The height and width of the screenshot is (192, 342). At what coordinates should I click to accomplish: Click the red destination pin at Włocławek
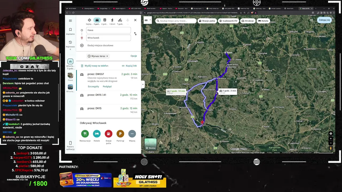pos(202,122)
